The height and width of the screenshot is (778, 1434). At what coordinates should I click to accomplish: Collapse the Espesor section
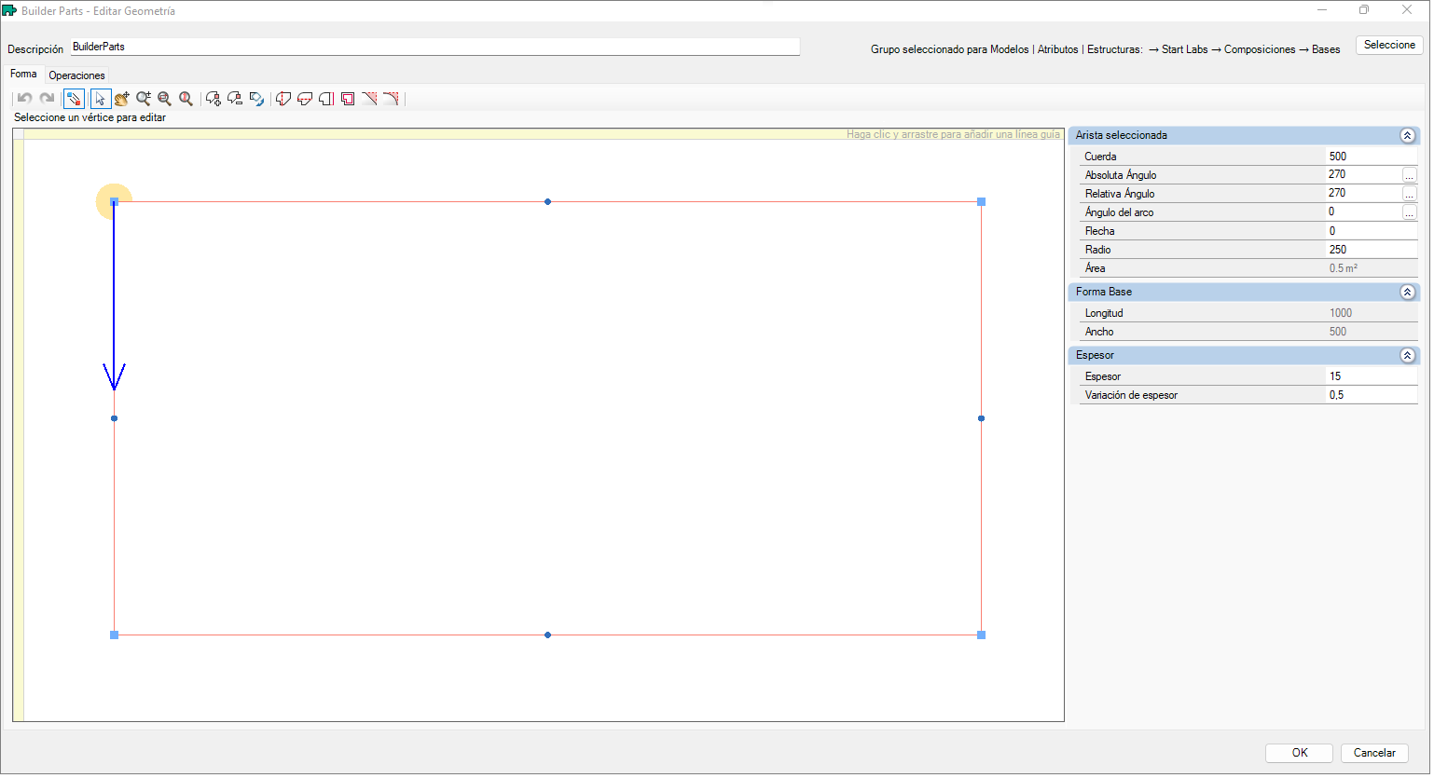pyautogui.click(x=1408, y=356)
